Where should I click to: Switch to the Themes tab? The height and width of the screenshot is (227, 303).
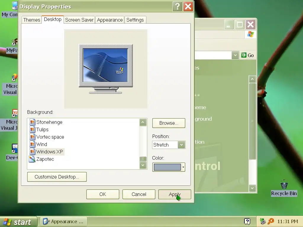pos(32,20)
